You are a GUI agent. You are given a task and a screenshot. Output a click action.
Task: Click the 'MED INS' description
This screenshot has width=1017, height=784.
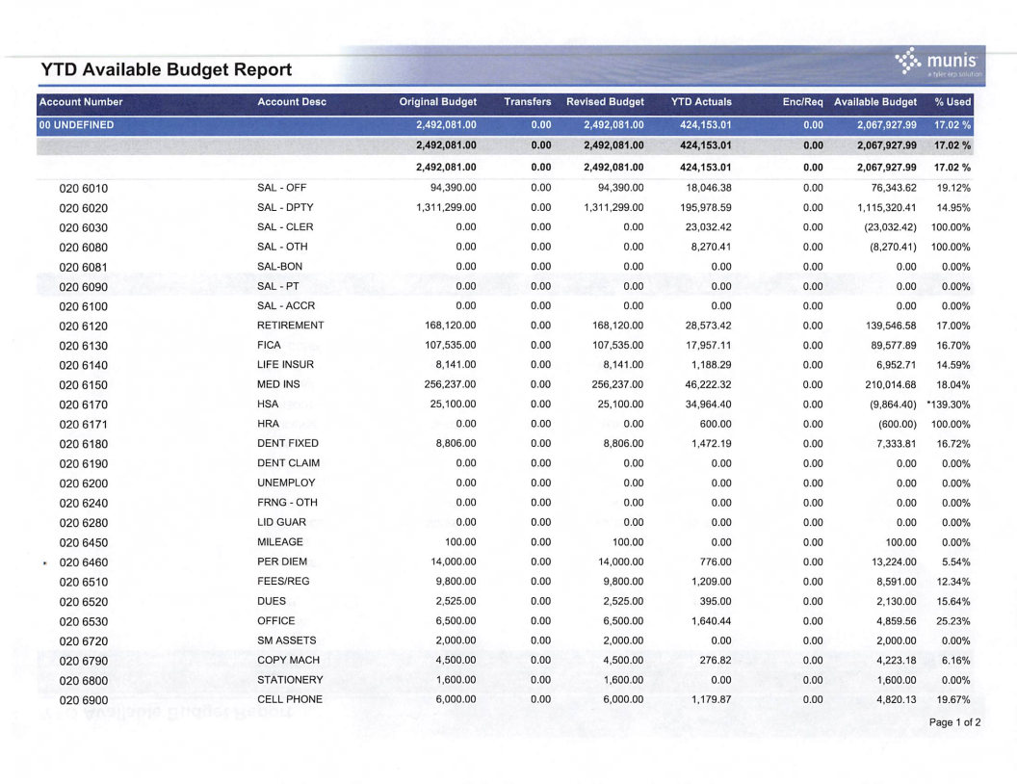(x=278, y=384)
